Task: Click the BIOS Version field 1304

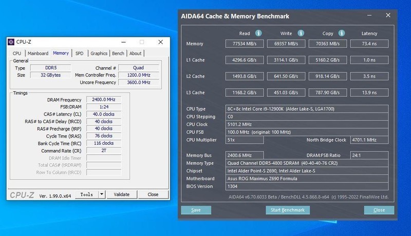Action: tap(307, 186)
